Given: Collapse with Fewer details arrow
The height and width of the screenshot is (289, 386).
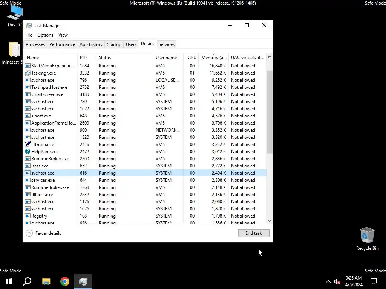Looking at the screenshot, I should click(29, 233).
